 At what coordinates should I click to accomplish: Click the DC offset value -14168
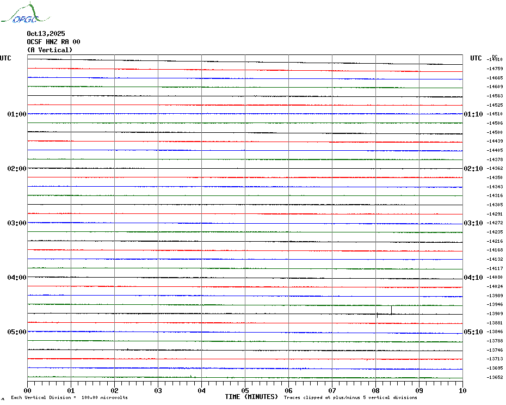(495, 250)
